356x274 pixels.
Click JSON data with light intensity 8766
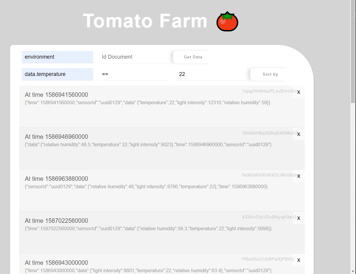[146, 187]
